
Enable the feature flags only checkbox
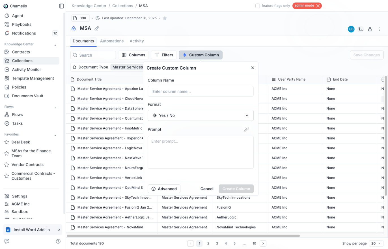(258, 6)
